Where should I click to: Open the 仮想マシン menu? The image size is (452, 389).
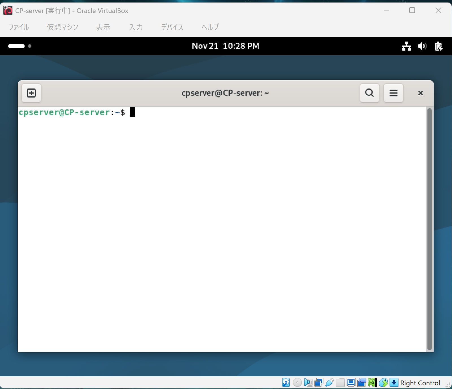[x=62, y=27]
